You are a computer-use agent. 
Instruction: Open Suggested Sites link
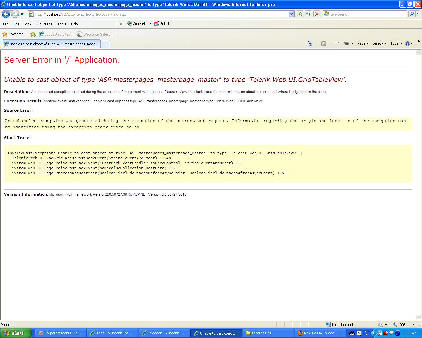pyautogui.click(x=56, y=34)
